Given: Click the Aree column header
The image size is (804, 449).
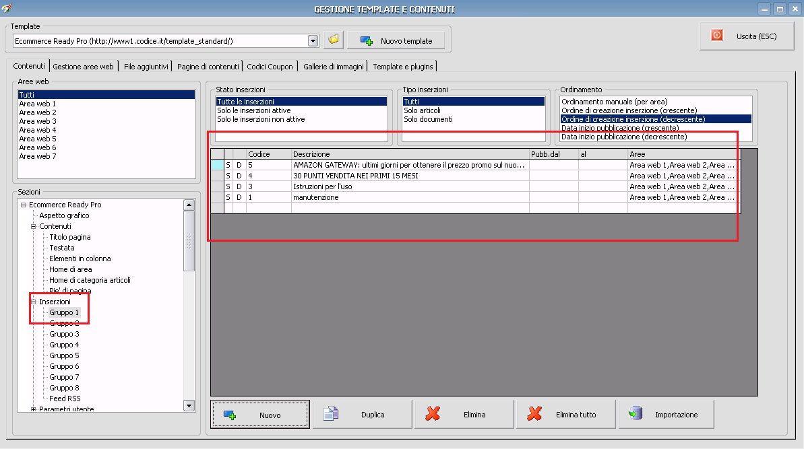Looking at the screenshot, I should [684, 154].
